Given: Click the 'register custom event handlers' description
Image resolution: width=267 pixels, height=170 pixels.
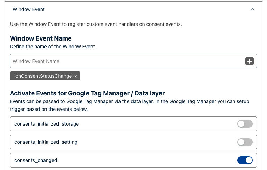Looking at the screenshot, I should 96,24.
